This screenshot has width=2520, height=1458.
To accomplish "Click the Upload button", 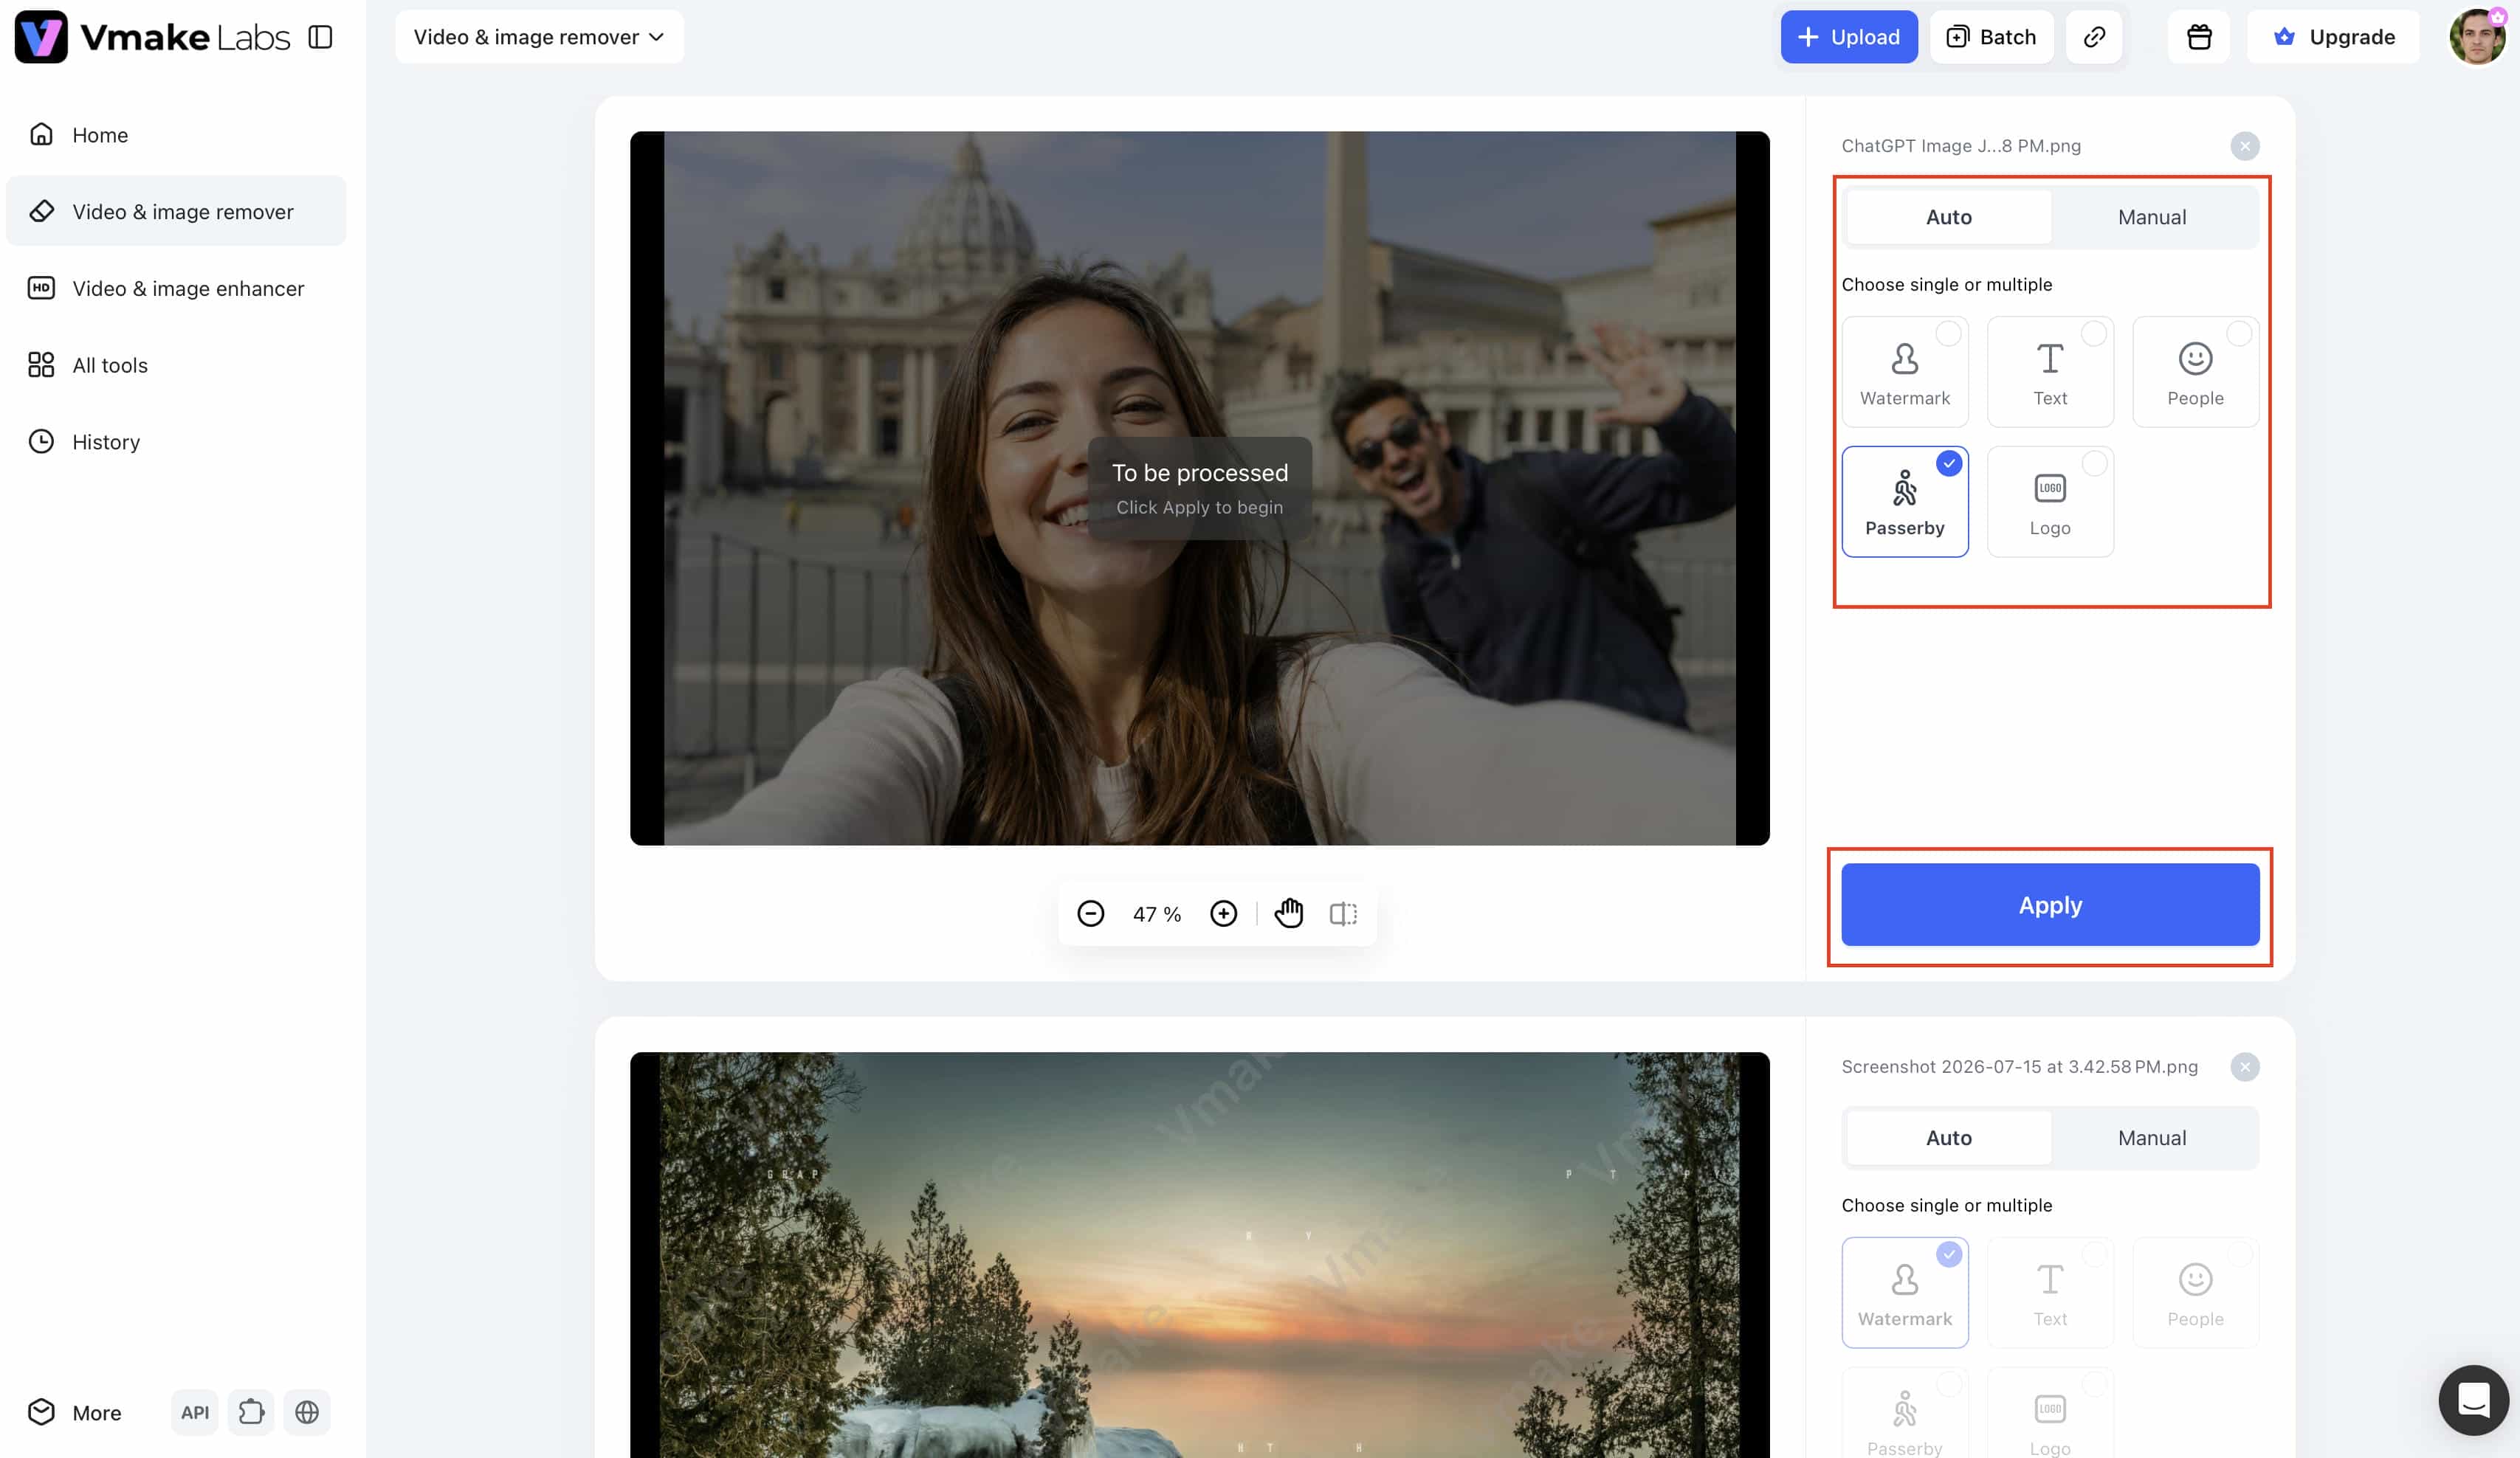I will [x=1848, y=37].
